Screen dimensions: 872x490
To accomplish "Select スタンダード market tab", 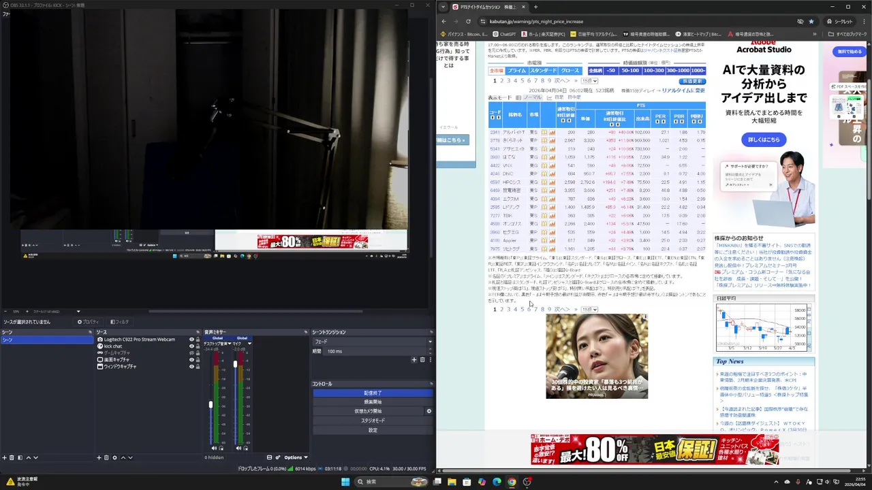I will pyautogui.click(x=544, y=71).
